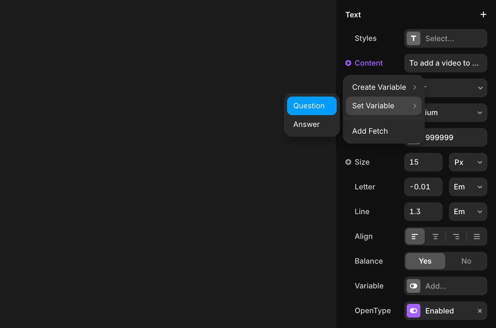Click the purple plus icon beside Content
This screenshot has width=496, height=328.
point(348,63)
